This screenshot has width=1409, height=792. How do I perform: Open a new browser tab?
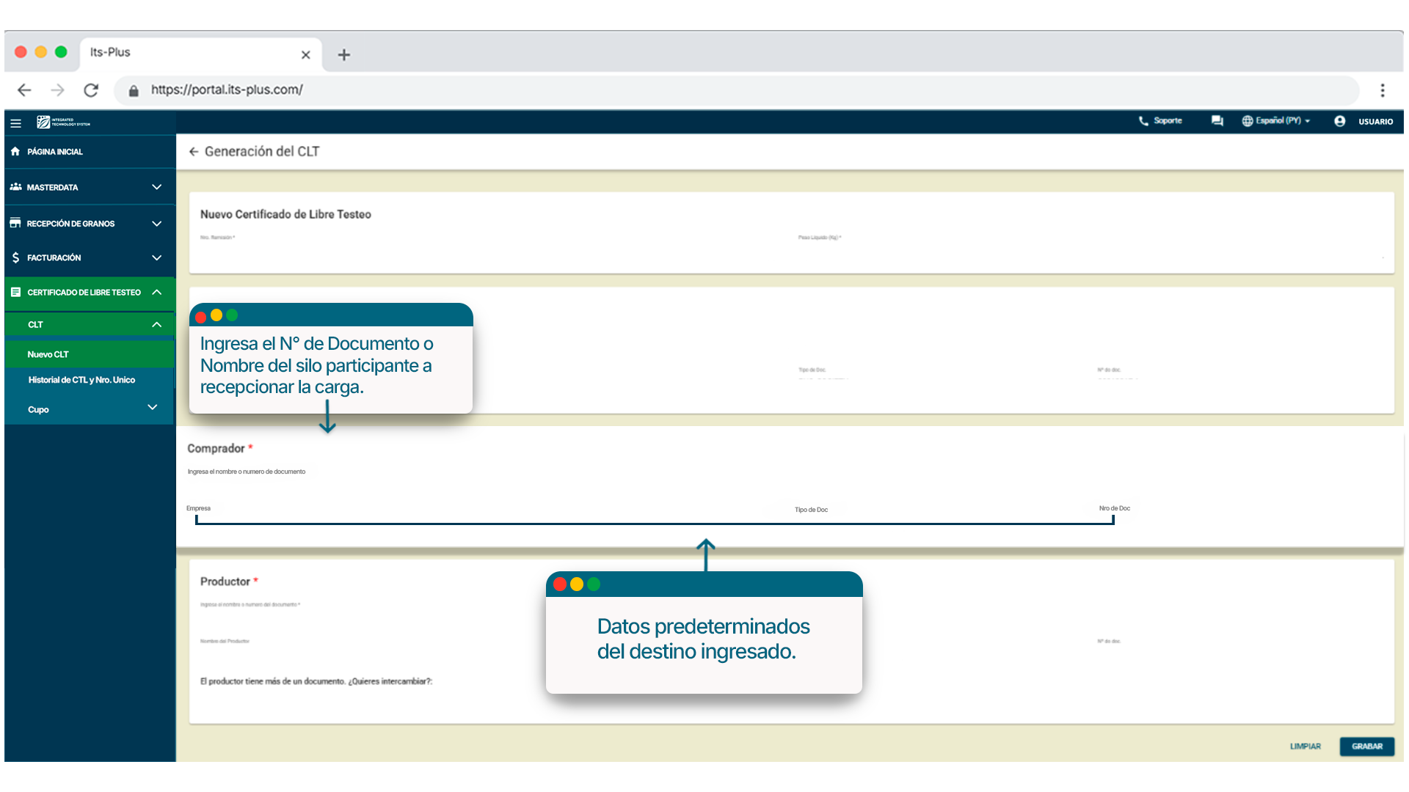pyautogui.click(x=343, y=55)
